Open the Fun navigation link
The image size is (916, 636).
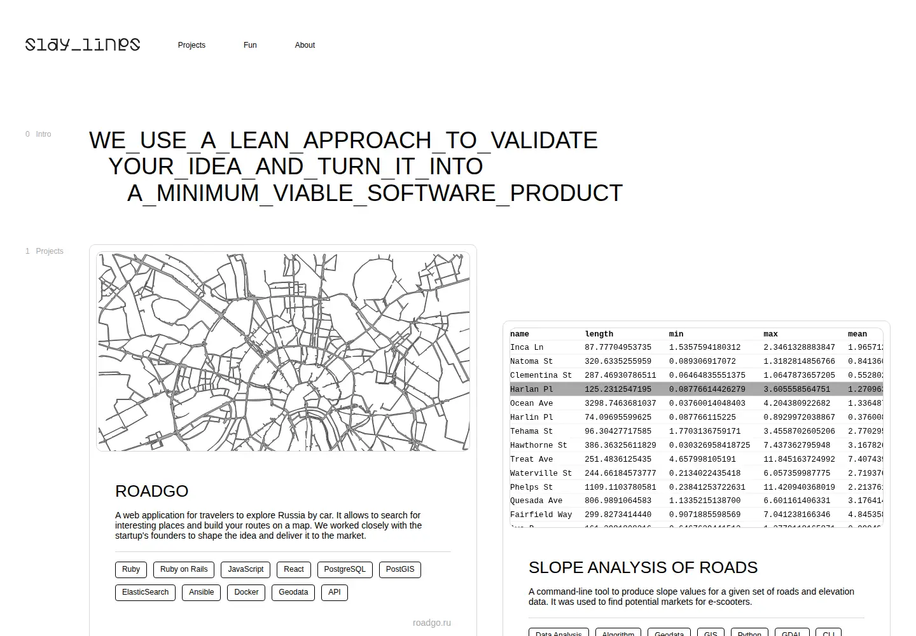pos(250,45)
